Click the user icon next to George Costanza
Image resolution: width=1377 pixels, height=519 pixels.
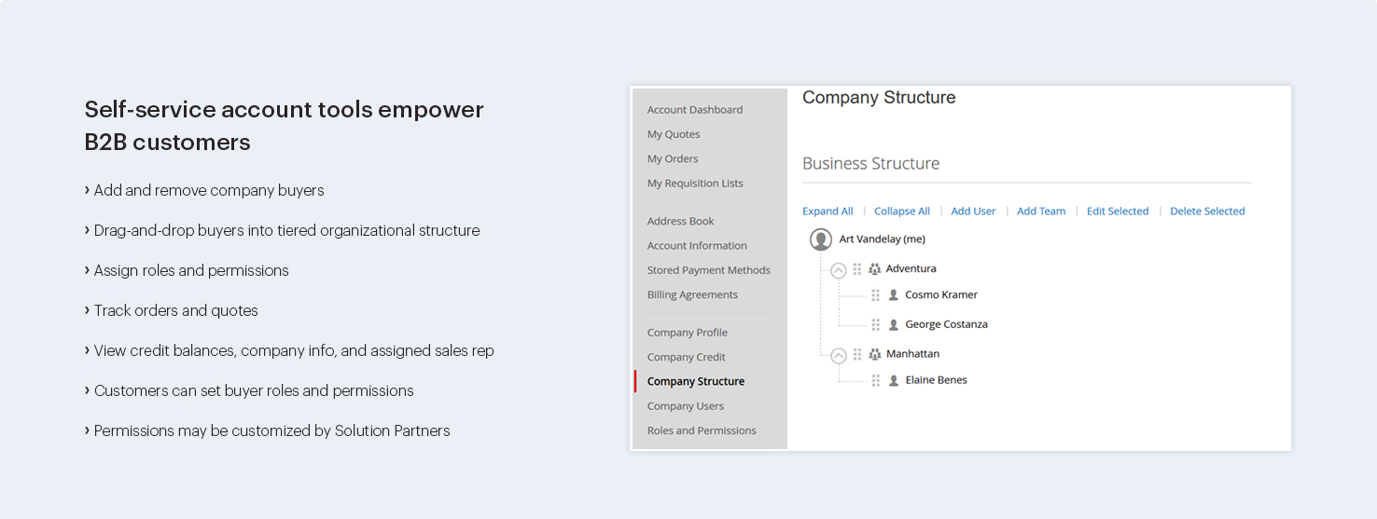[894, 325]
